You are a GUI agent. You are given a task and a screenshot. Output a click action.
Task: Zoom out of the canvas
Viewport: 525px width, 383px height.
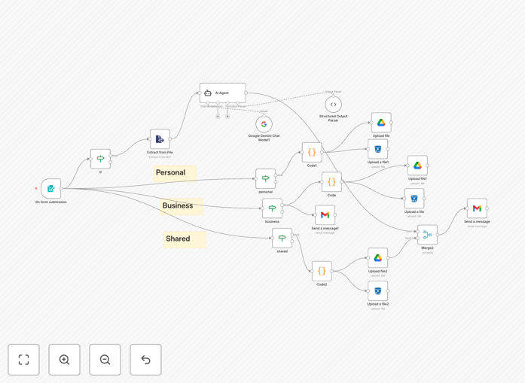pos(105,360)
